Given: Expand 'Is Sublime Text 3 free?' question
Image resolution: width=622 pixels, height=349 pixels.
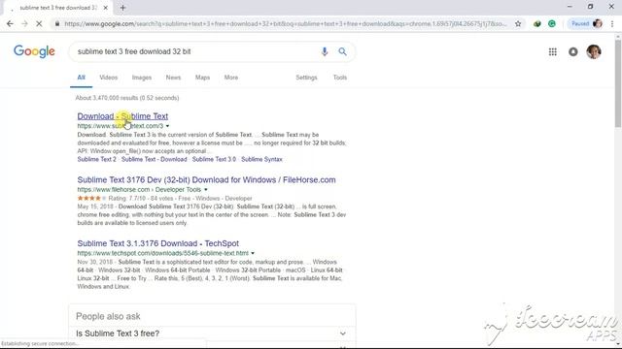Looking at the screenshot, I should 212,333.
